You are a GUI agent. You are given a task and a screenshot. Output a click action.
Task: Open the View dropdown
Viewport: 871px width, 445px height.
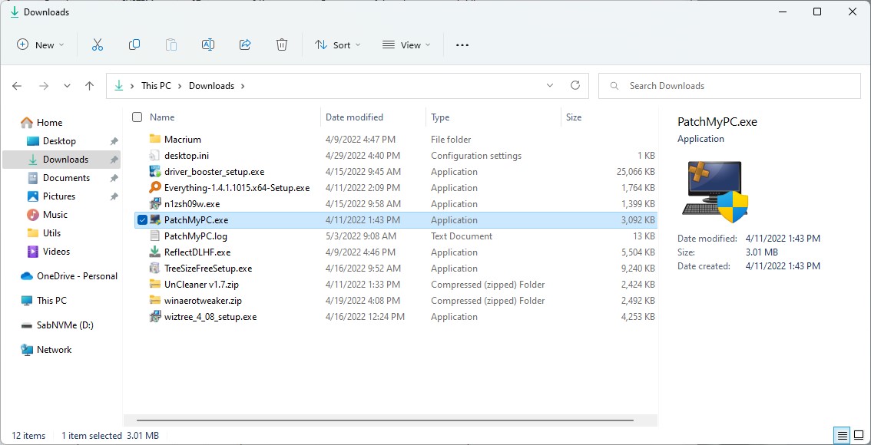point(406,44)
